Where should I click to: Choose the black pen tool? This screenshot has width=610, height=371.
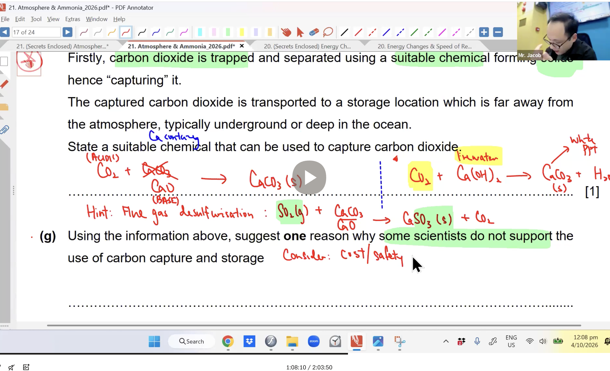click(142, 32)
